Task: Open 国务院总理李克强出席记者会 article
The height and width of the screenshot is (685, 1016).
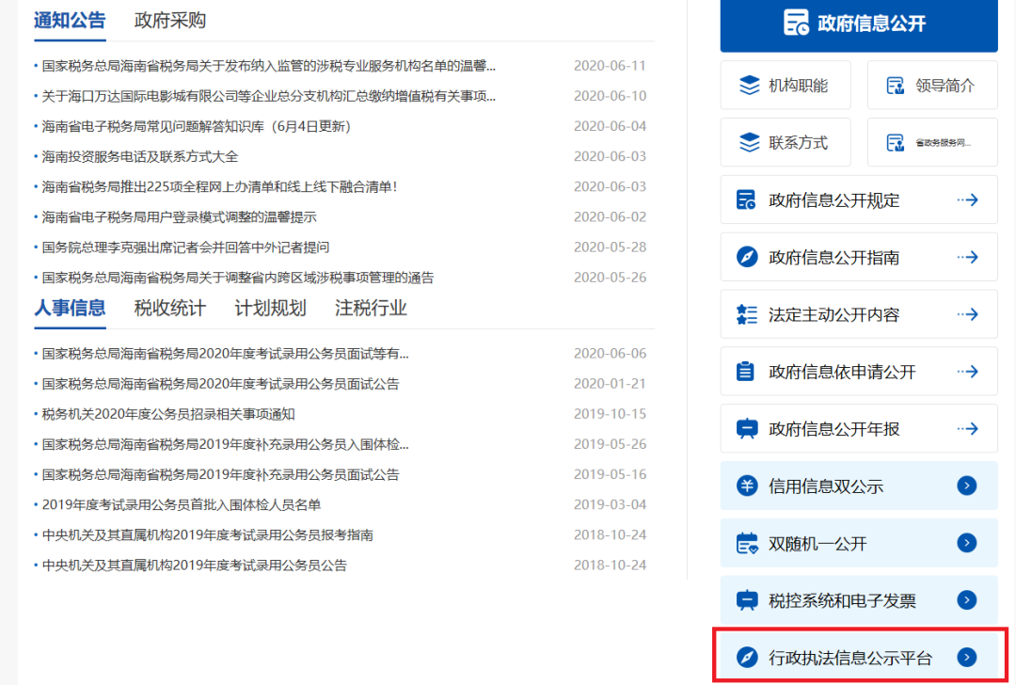Action: pyautogui.click(x=185, y=247)
